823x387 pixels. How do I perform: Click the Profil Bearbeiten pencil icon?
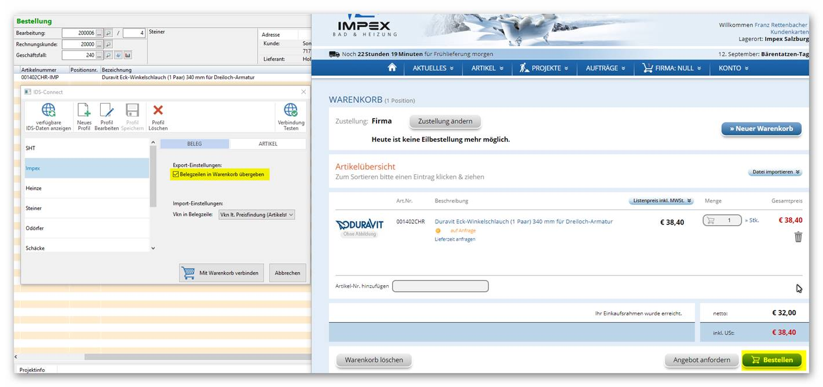107,111
